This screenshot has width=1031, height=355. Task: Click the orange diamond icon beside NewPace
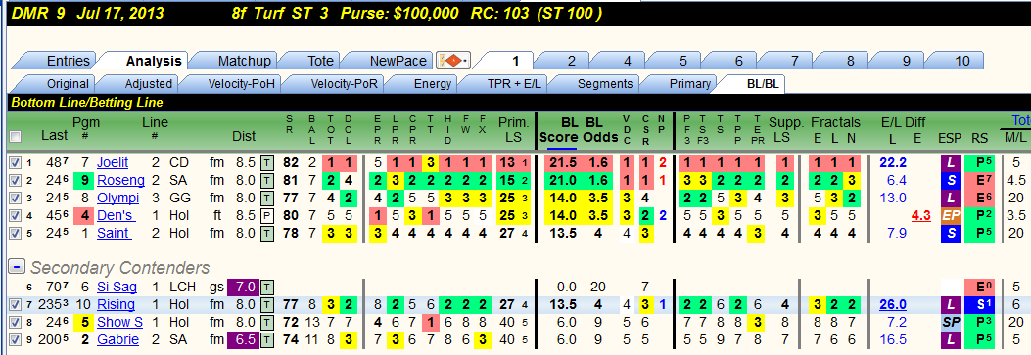(x=453, y=61)
